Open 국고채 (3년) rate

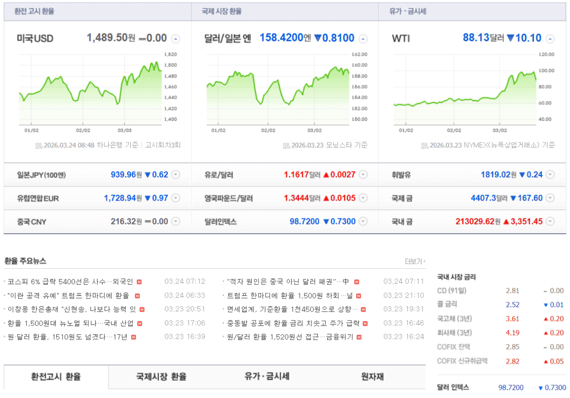[x=455, y=319]
